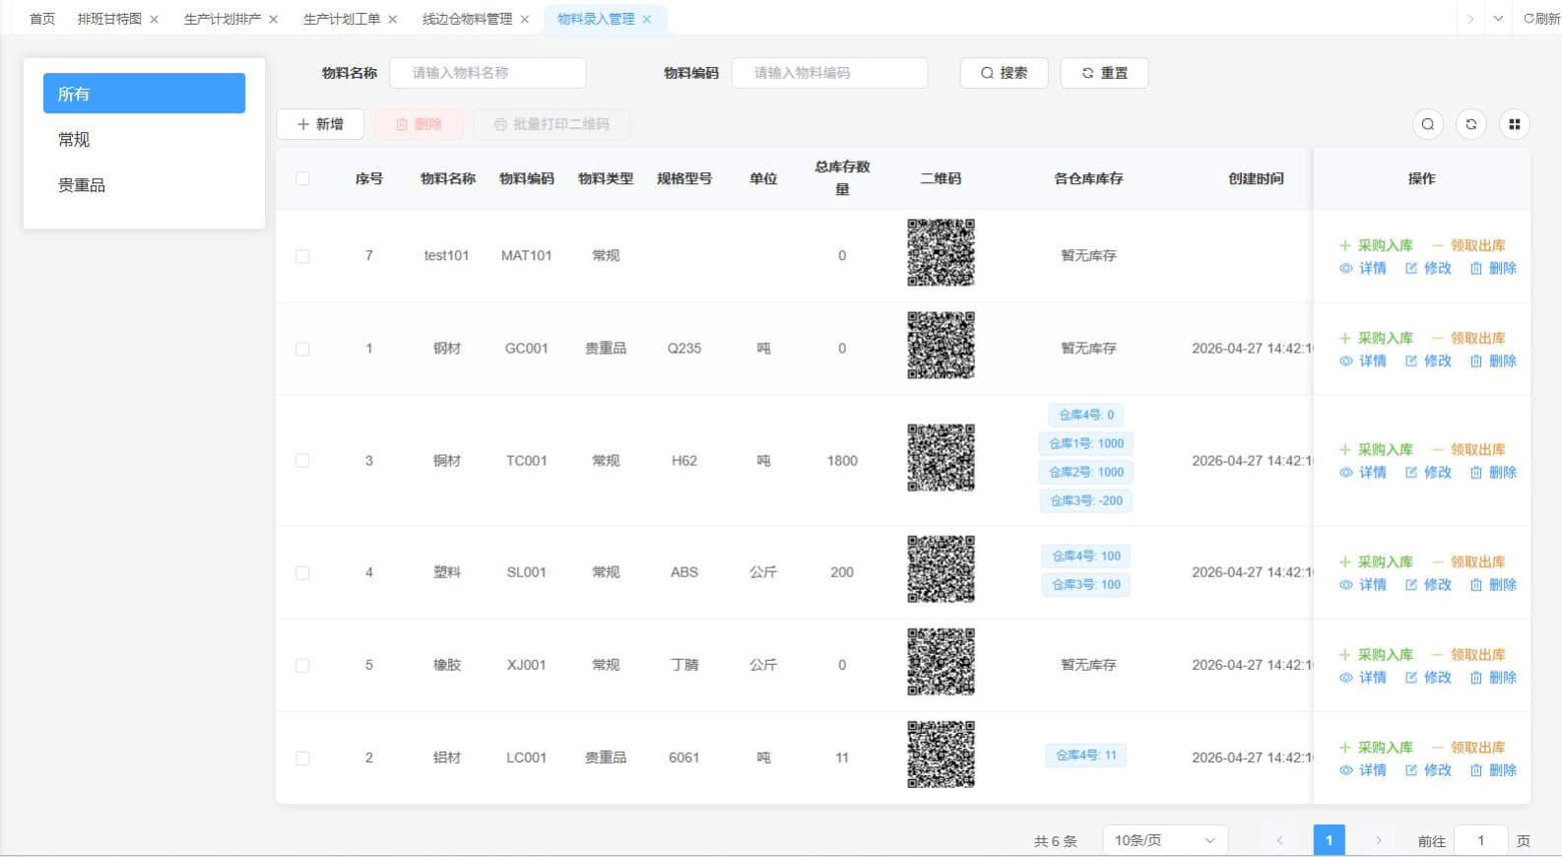Viewport: 1562px width, 857px height.
Task: Open the 10条/页 page size dropdown
Action: [x=1165, y=840]
